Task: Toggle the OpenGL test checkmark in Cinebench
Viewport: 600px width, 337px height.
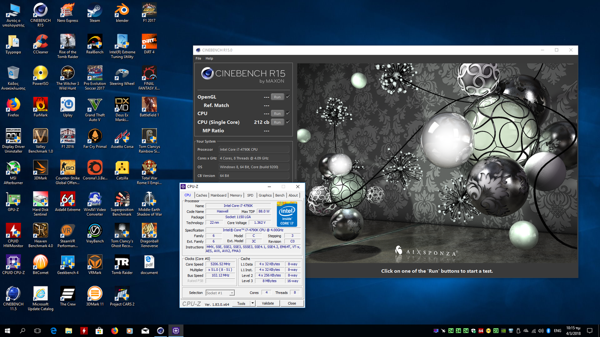Action: point(288,97)
